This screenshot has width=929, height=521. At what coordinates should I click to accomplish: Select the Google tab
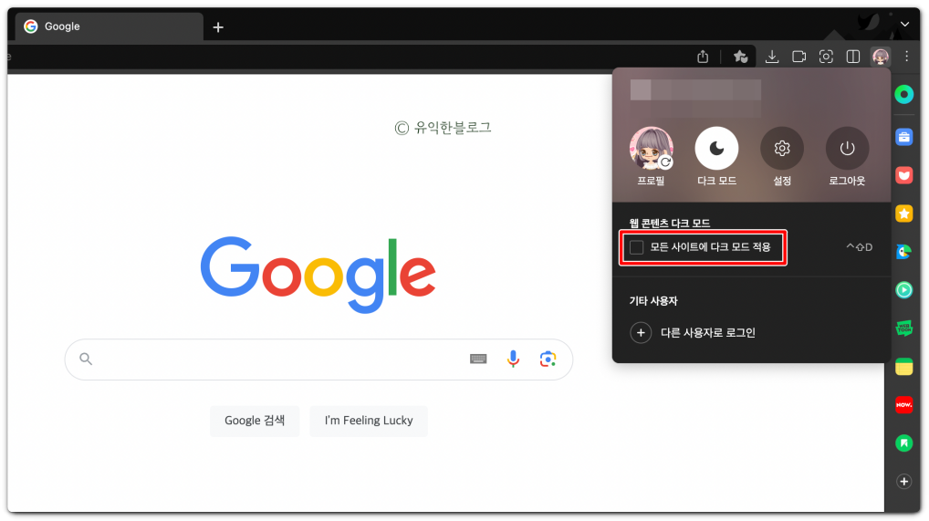[x=109, y=26]
